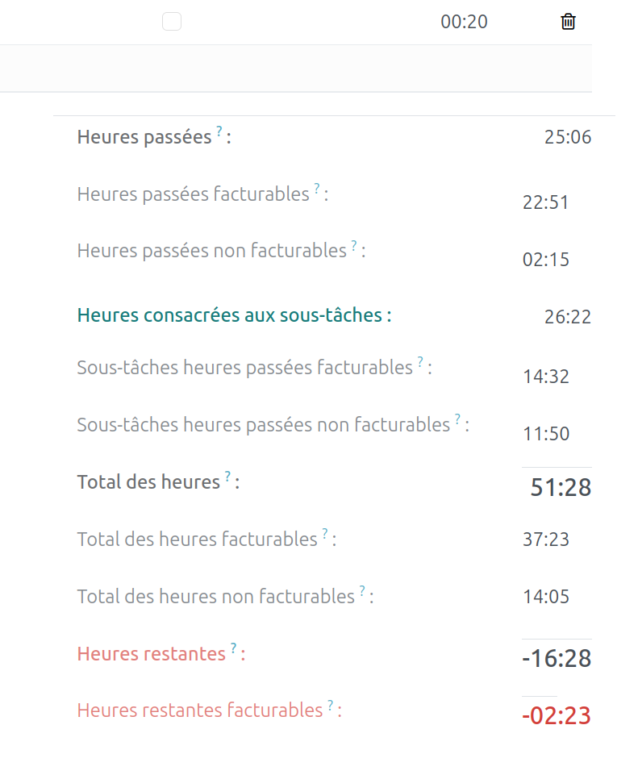Show help for Total des heures non facturables
This screenshot has height=775, width=638.
coord(362,590)
